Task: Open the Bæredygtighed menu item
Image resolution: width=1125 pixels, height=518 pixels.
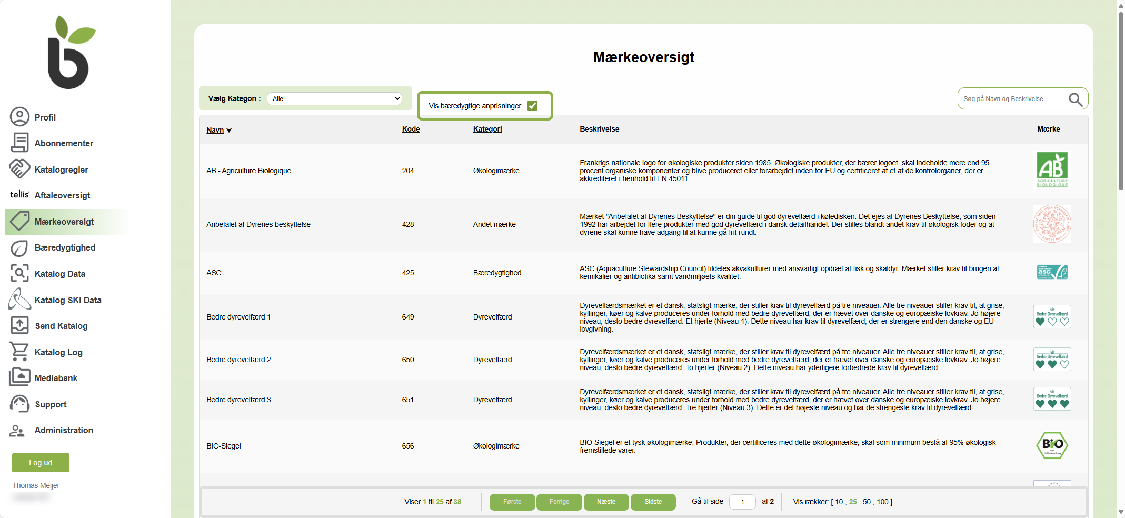Action: (65, 247)
